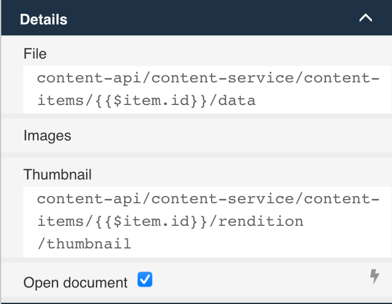Focus the Thumbnail path input field
Image resolution: width=392 pixels, height=304 pixels.
coord(207,222)
